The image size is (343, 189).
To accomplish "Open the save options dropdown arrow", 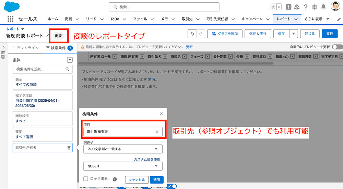I will (294, 34).
